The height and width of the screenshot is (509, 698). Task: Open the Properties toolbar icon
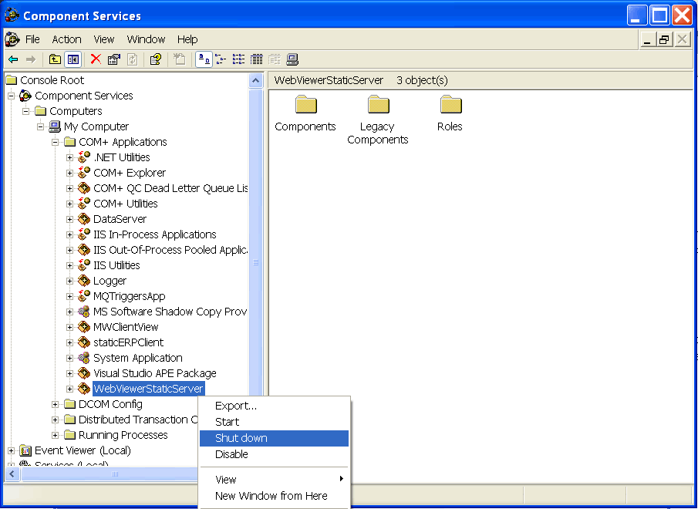tap(114, 59)
